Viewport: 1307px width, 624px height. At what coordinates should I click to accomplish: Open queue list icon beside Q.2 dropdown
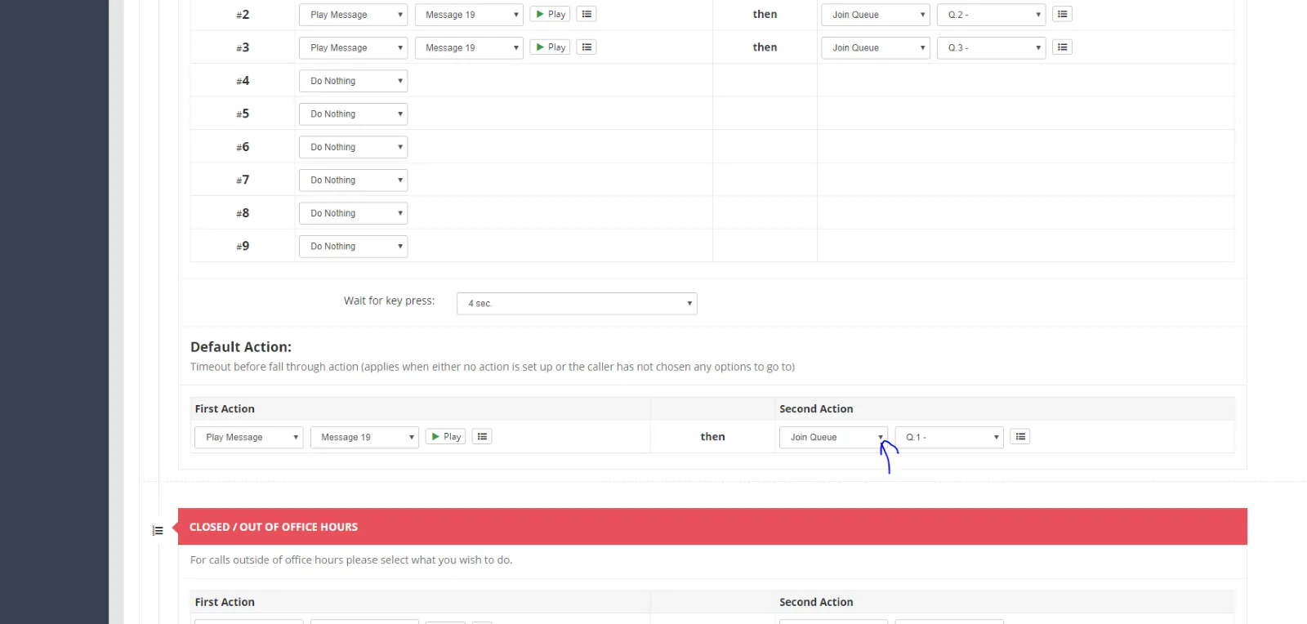(1062, 14)
